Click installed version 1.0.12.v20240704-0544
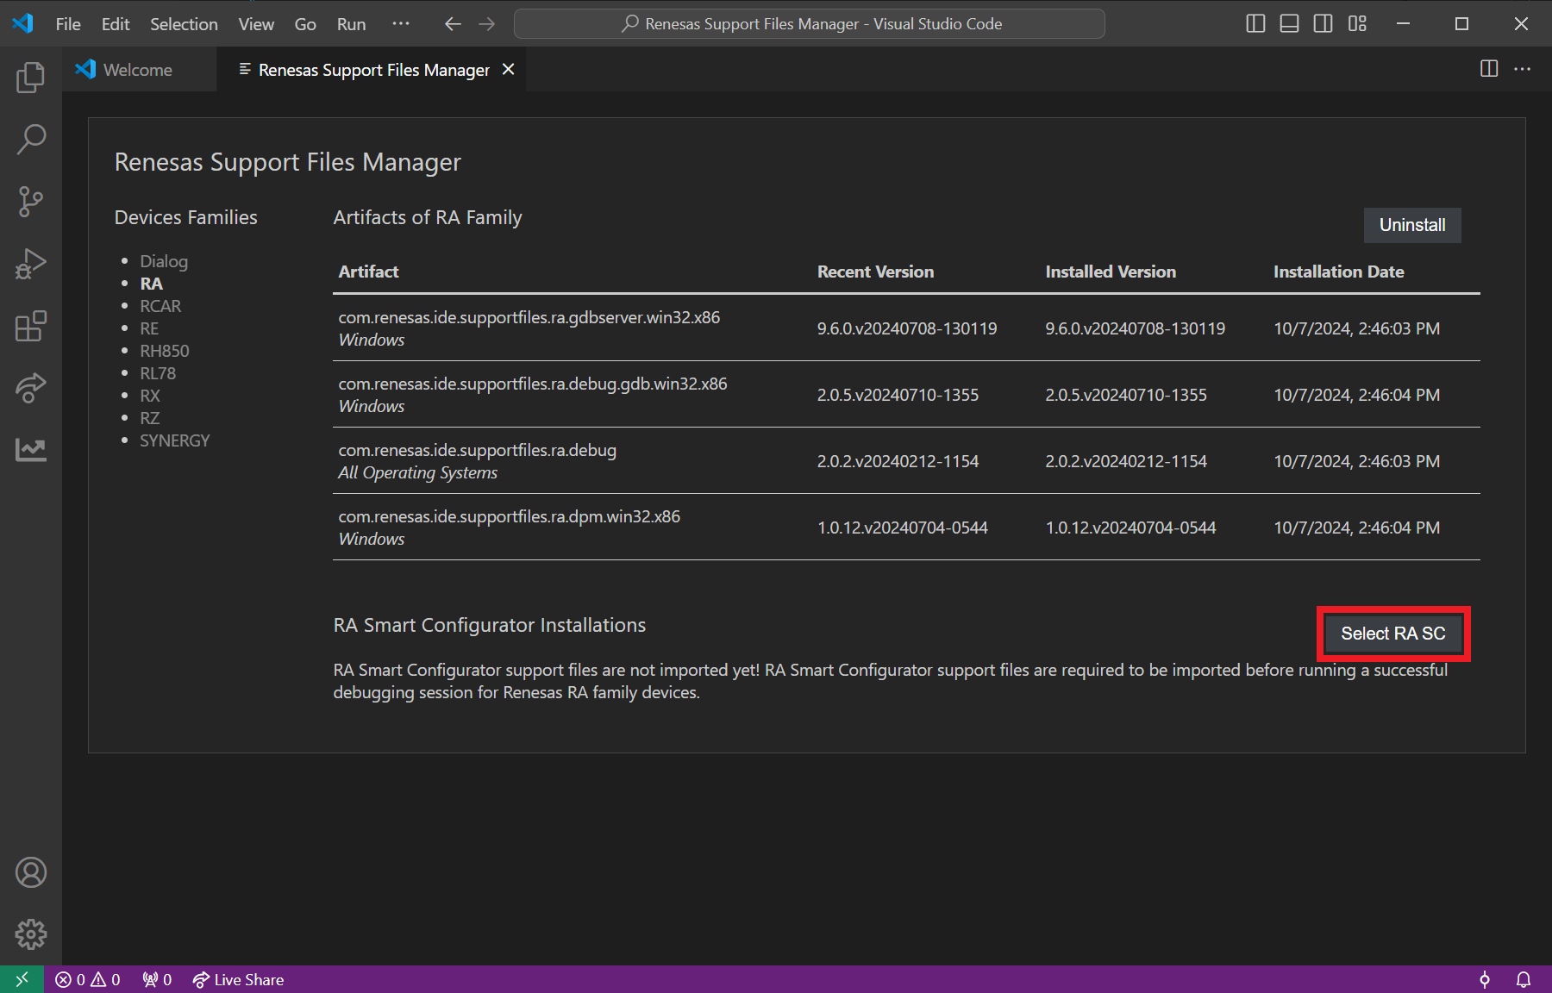1552x993 pixels. pos(1130,528)
